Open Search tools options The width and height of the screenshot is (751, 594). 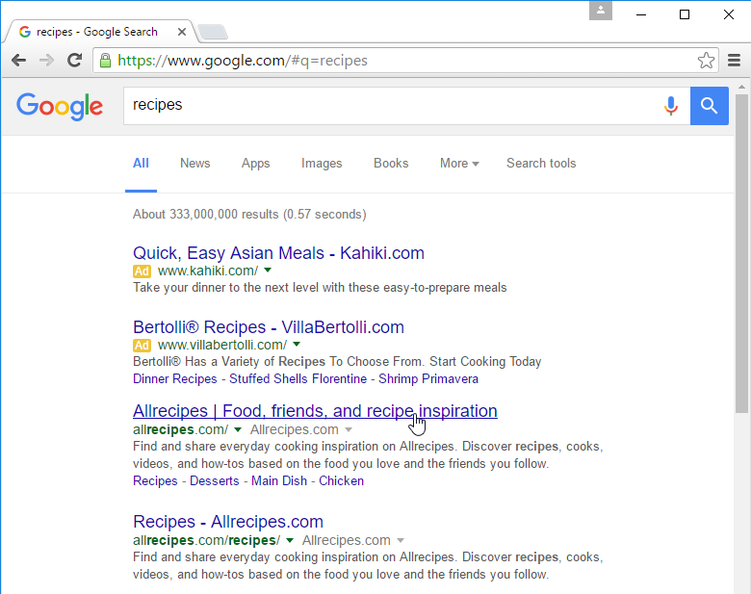click(541, 164)
